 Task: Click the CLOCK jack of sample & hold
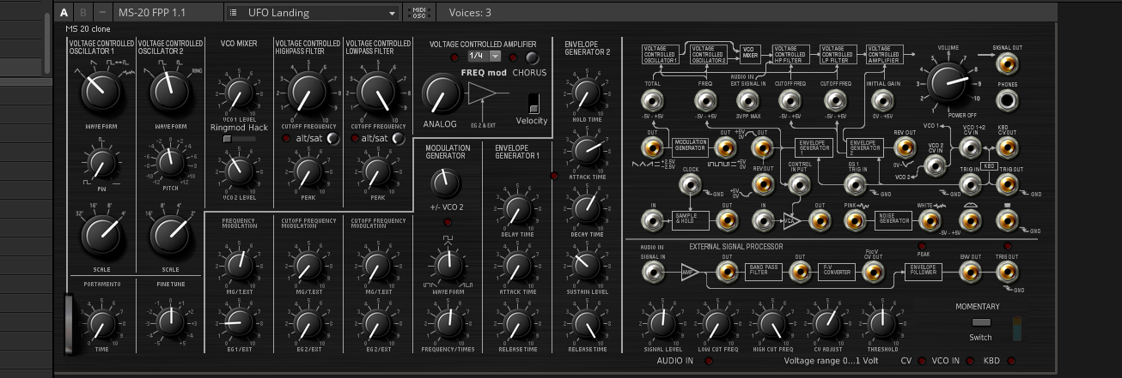tap(690, 183)
